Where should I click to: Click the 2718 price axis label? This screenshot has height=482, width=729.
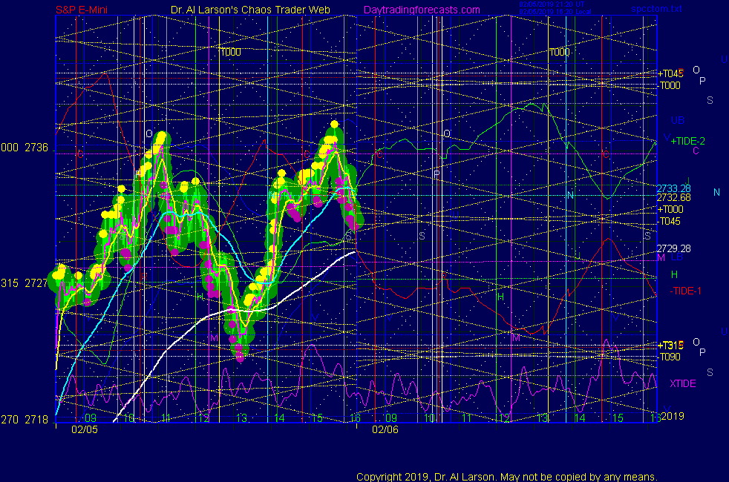click(36, 420)
